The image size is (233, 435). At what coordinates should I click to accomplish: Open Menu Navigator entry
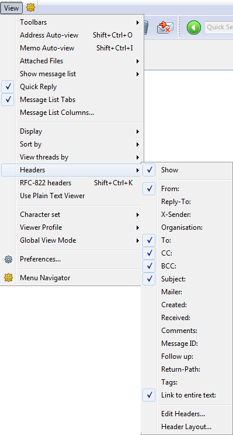pos(72,278)
